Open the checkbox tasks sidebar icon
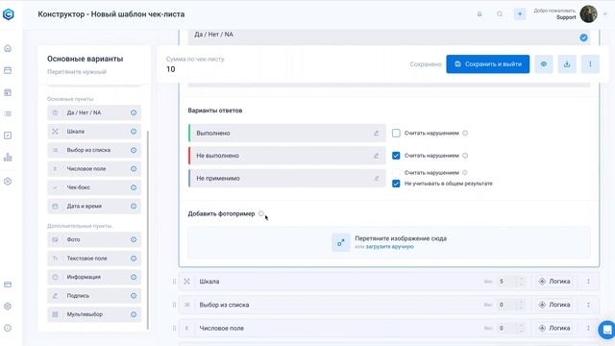Screen dimensions: 615x346 (x=8, y=136)
